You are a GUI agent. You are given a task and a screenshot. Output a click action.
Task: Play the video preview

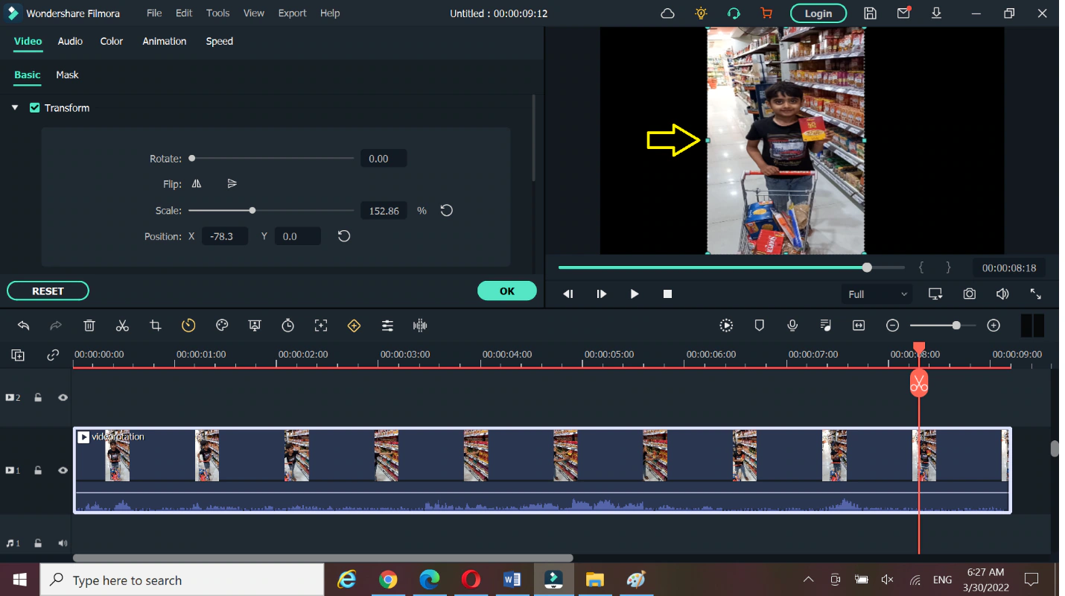[635, 294]
